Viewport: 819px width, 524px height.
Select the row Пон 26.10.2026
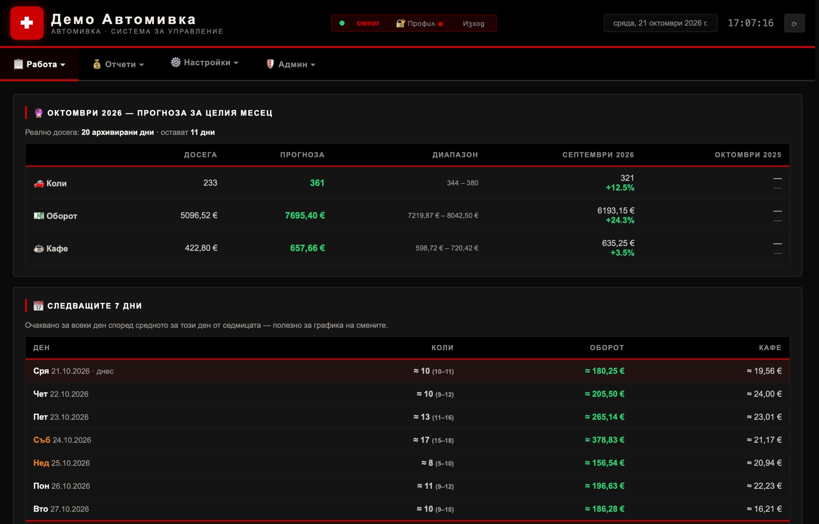(x=407, y=486)
